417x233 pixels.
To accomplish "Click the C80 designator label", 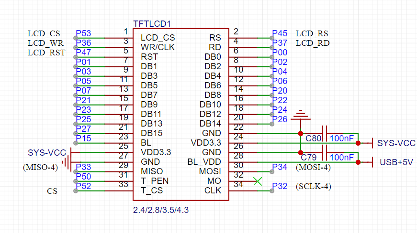I will click(313, 138).
